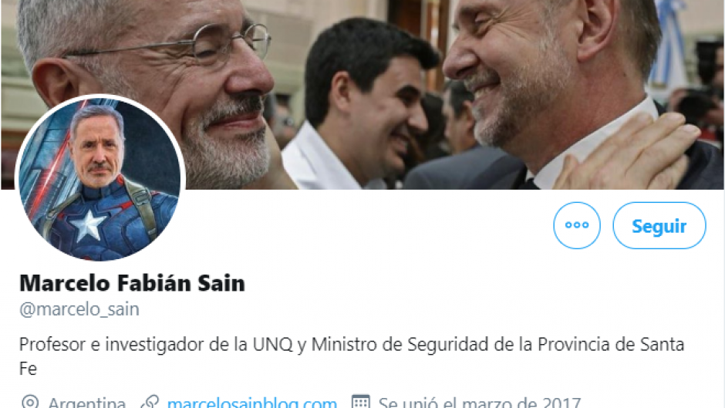The height and width of the screenshot is (408, 725).
Task: Follow the account with Seguir button
Action: pos(659,225)
